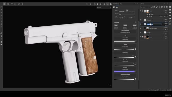
Task: Switch to Painting mode brush icon
Action: 107,4
